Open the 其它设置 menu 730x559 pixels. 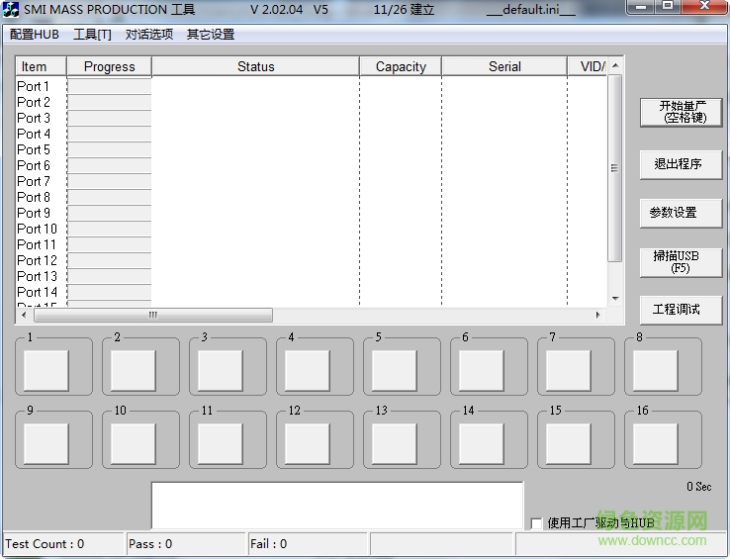[211, 35]
